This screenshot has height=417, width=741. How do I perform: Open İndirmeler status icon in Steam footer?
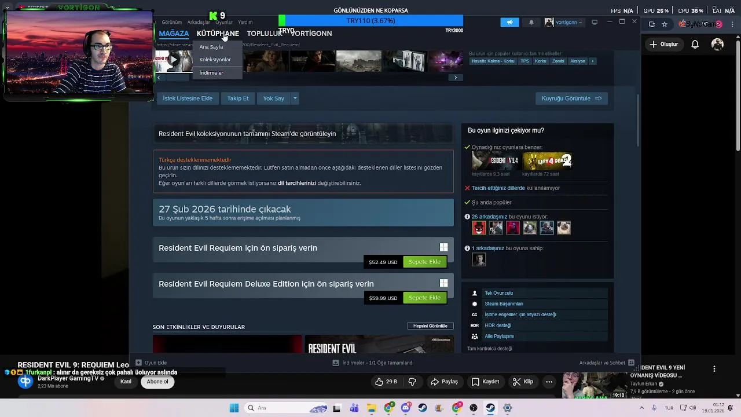335,363
